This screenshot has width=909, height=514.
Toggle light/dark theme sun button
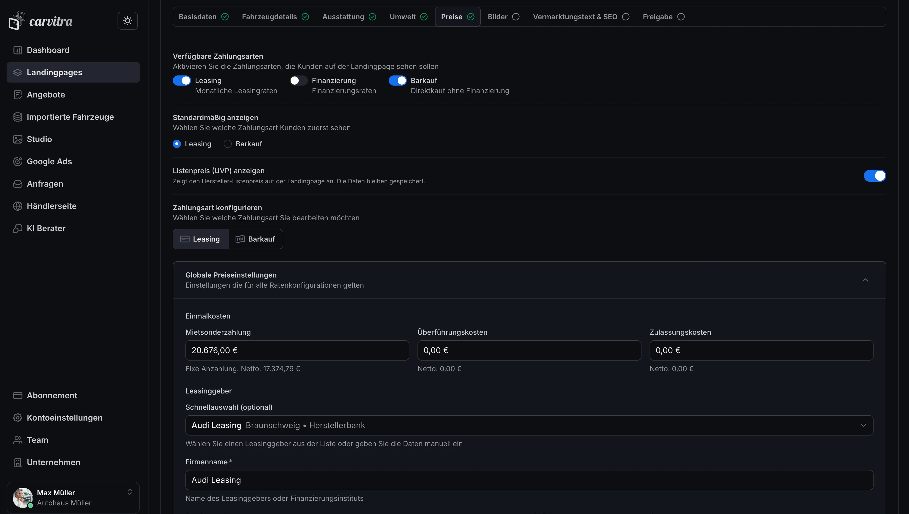coord(127,21)
